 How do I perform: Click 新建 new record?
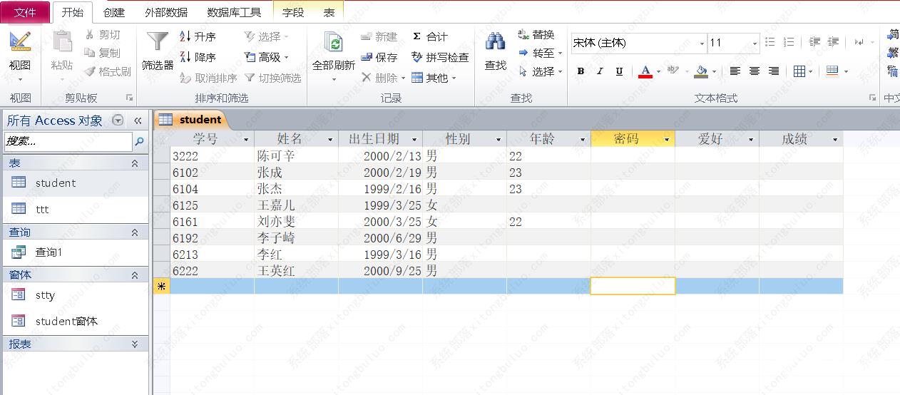point(379,36)
